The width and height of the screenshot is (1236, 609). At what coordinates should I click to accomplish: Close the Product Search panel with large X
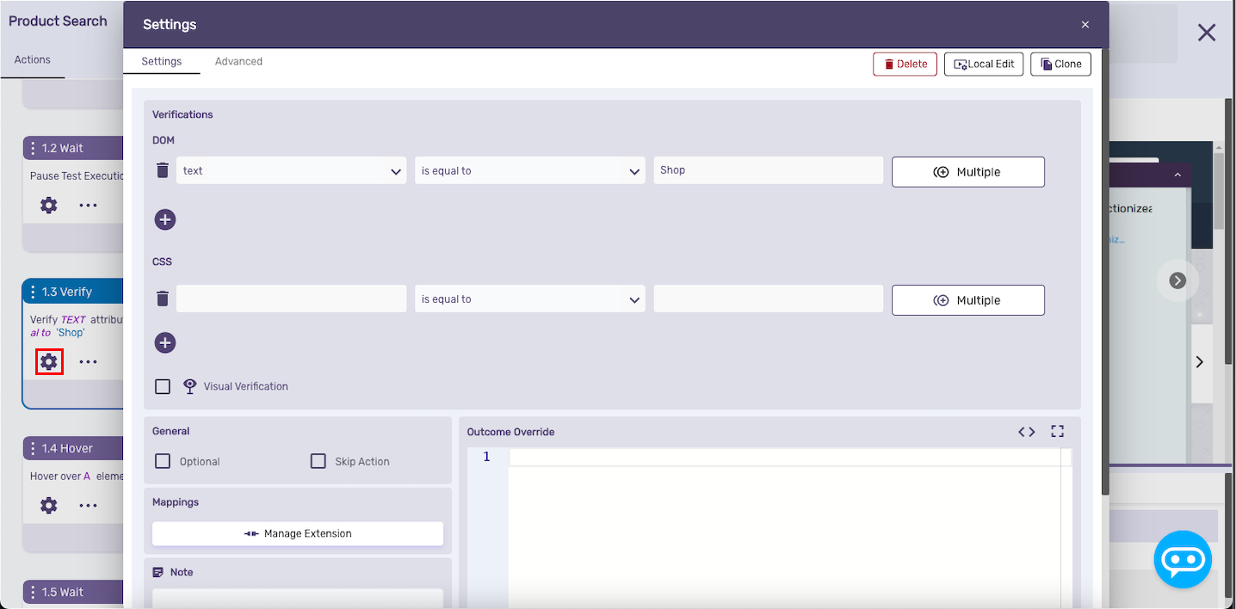(x=1207, y=33)
